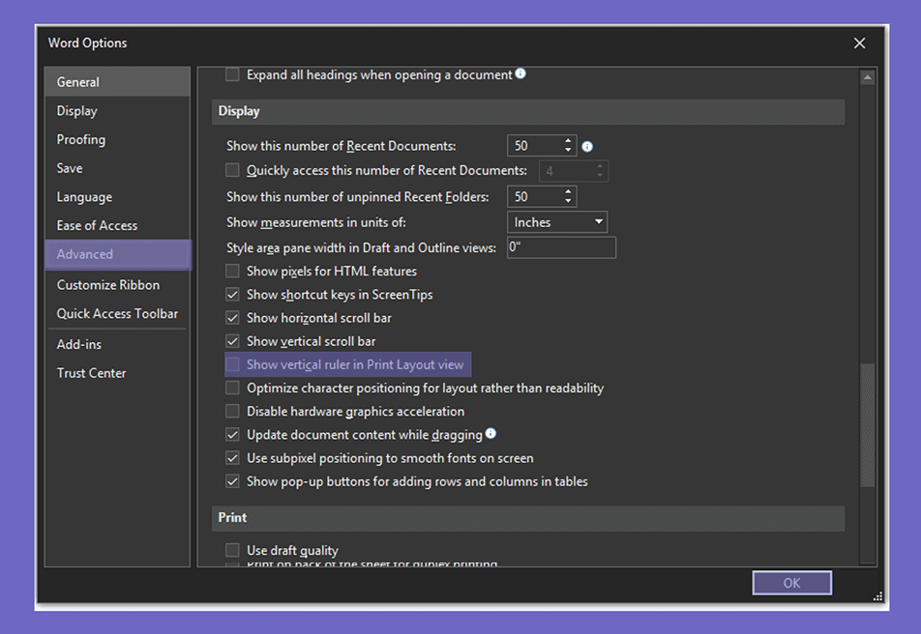The height and width of the screenshot is (634, 921).
Task: Click the scrollbar up arrow in options pane
Action: point(868,77)
